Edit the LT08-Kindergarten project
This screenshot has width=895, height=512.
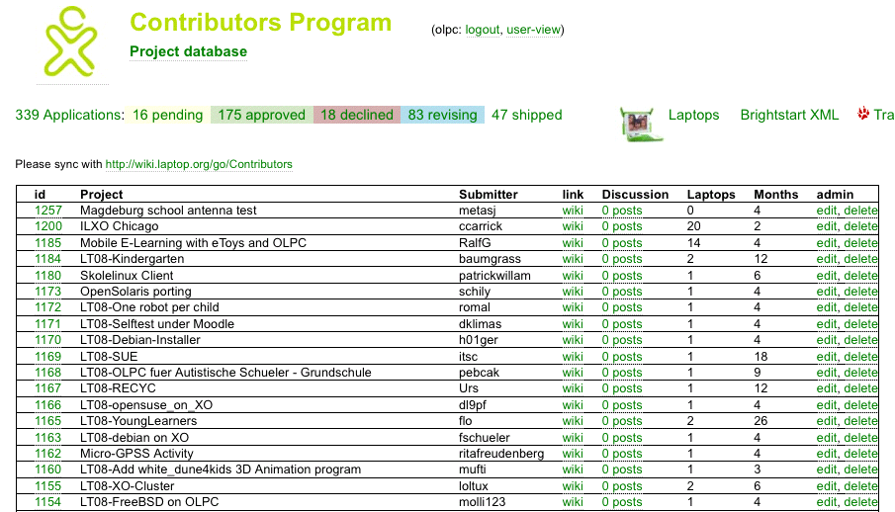(x=826, y=259)
